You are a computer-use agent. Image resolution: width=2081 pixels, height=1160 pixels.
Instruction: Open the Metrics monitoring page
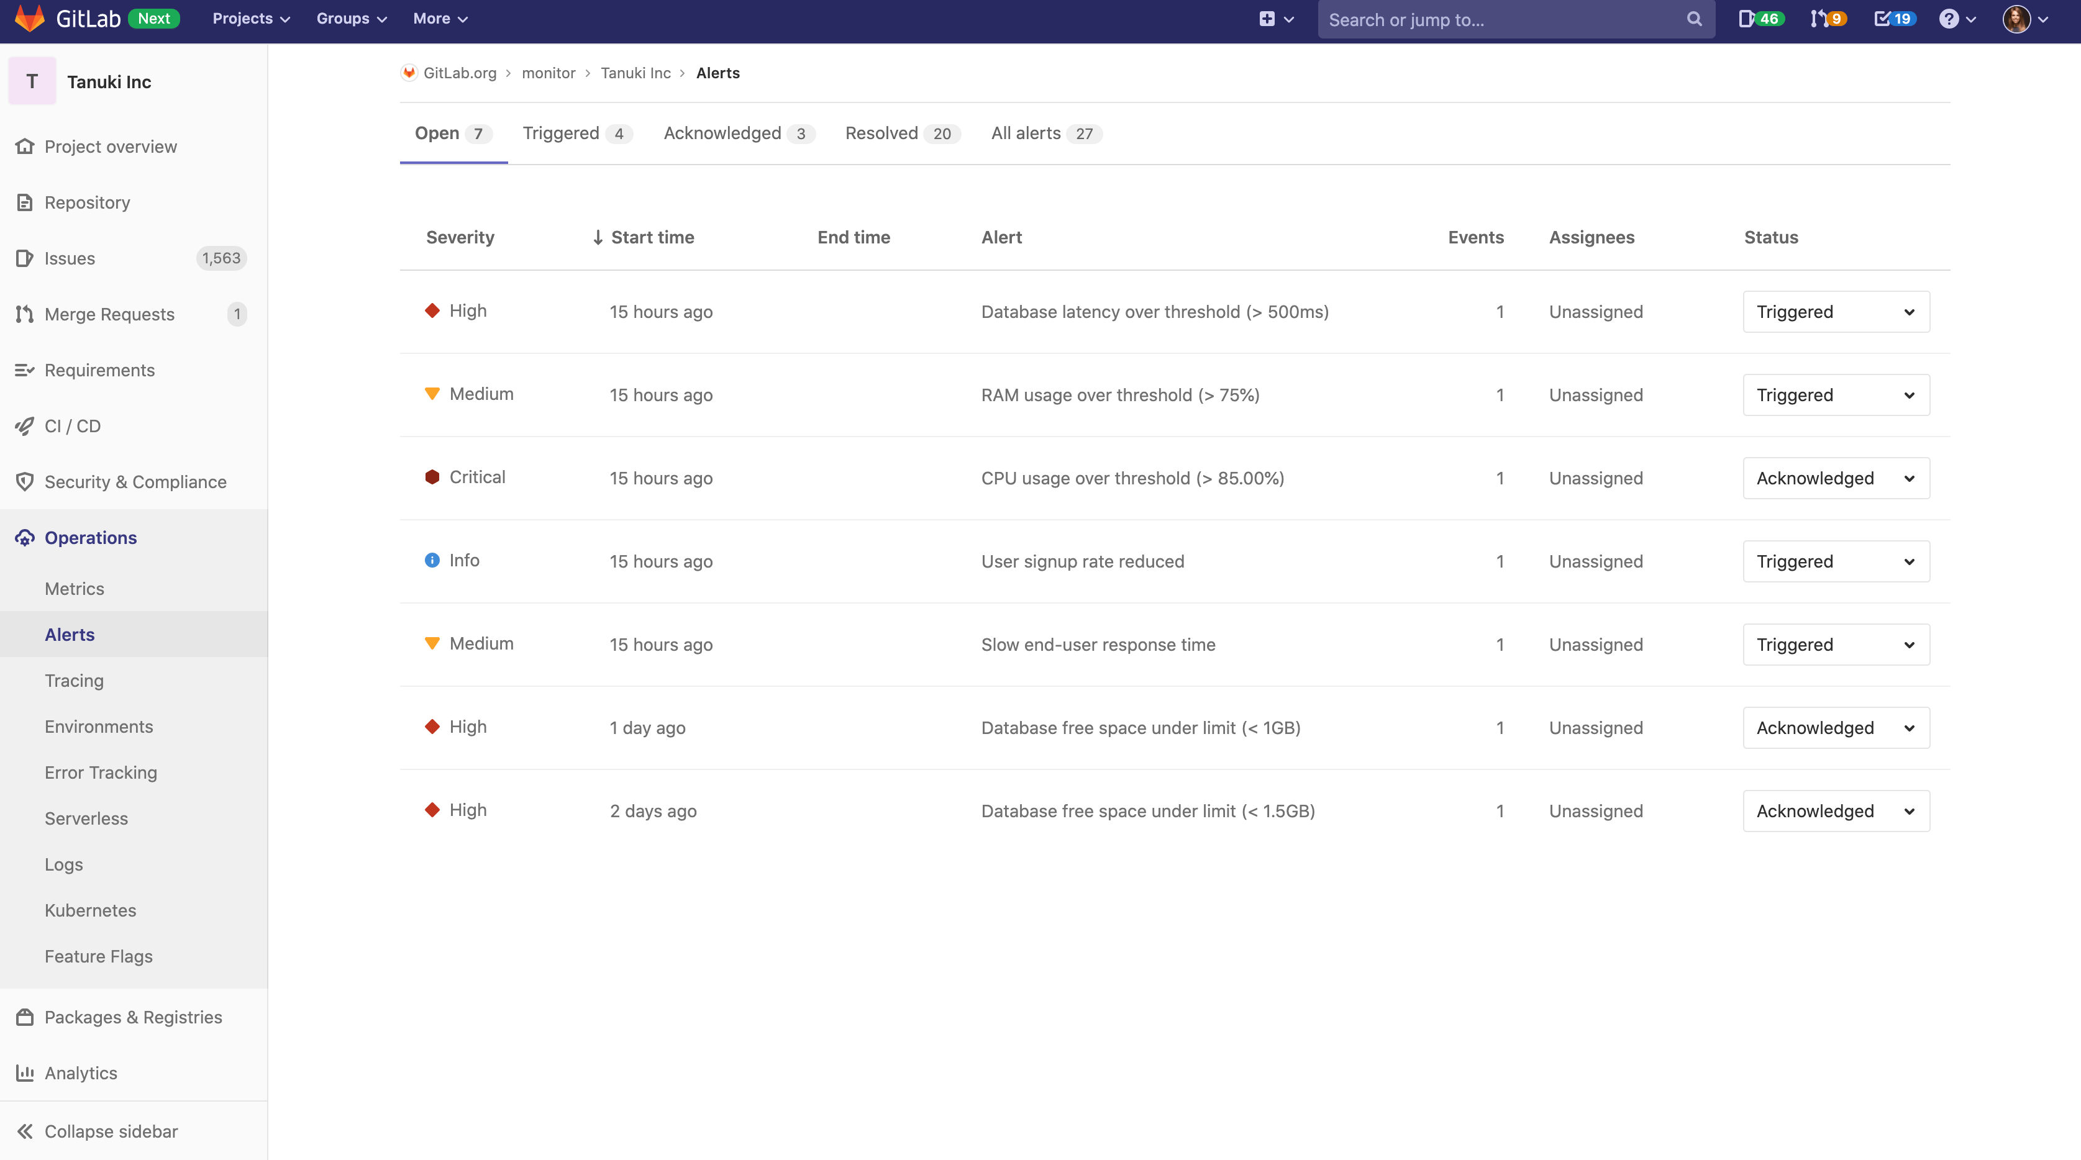[x=75, y=587]
